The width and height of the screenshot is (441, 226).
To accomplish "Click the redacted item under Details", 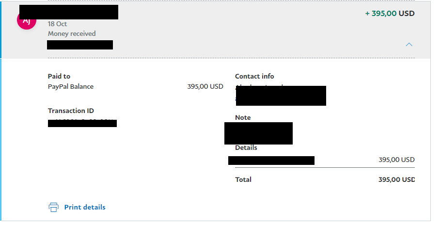I will coord(271,161).
